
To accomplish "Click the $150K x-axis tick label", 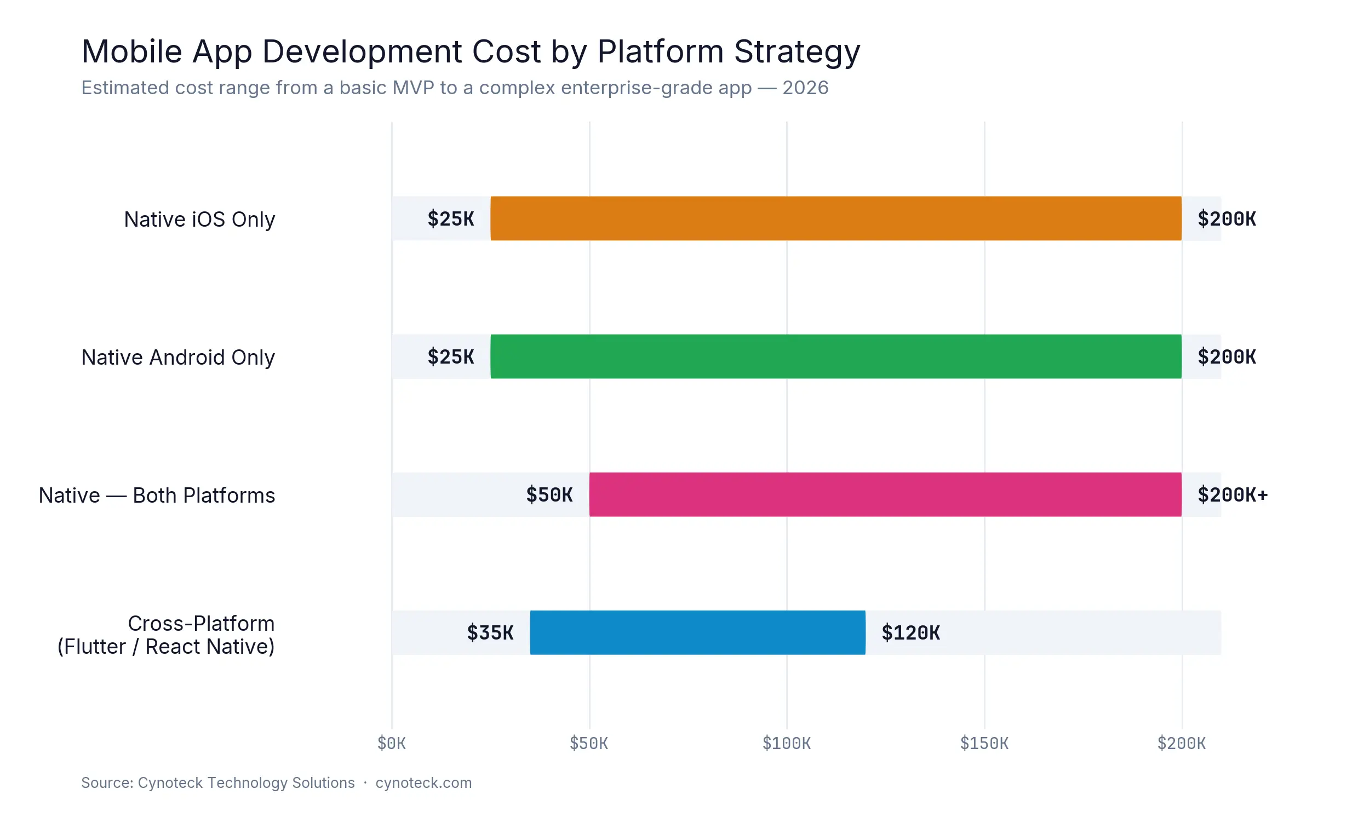I will (x=984, y=744).
